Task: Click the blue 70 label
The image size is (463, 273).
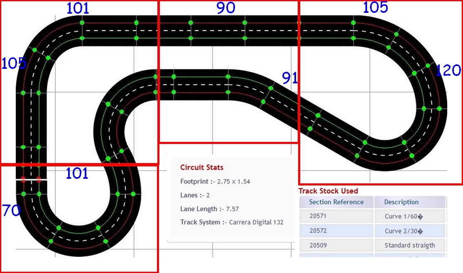Action: [11, 210]
